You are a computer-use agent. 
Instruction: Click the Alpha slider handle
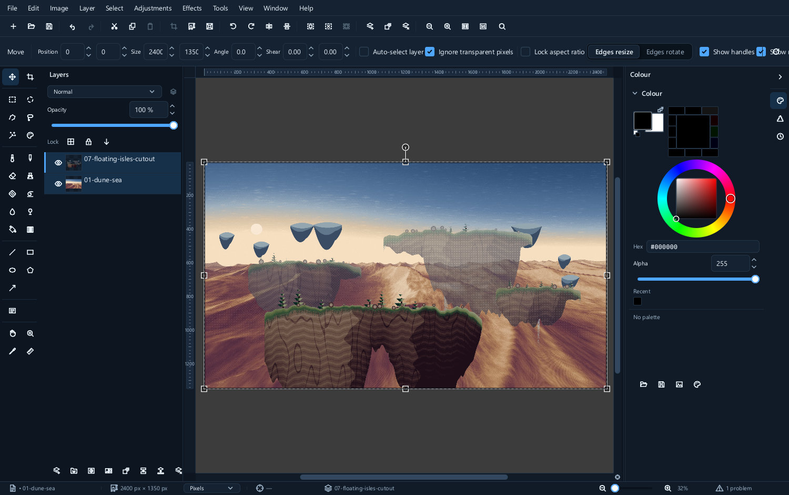click(755, 279)
